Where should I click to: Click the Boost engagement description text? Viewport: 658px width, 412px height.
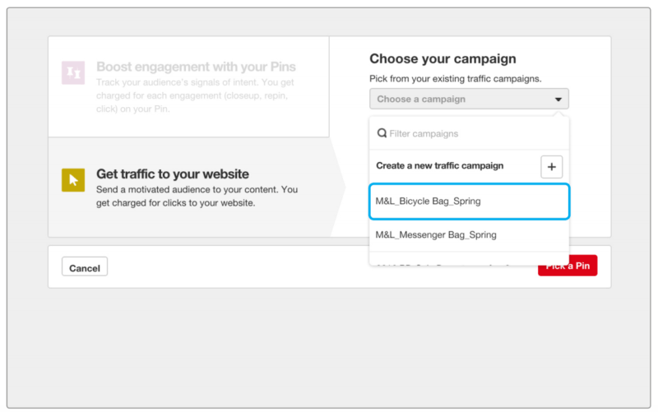(197, 96)
